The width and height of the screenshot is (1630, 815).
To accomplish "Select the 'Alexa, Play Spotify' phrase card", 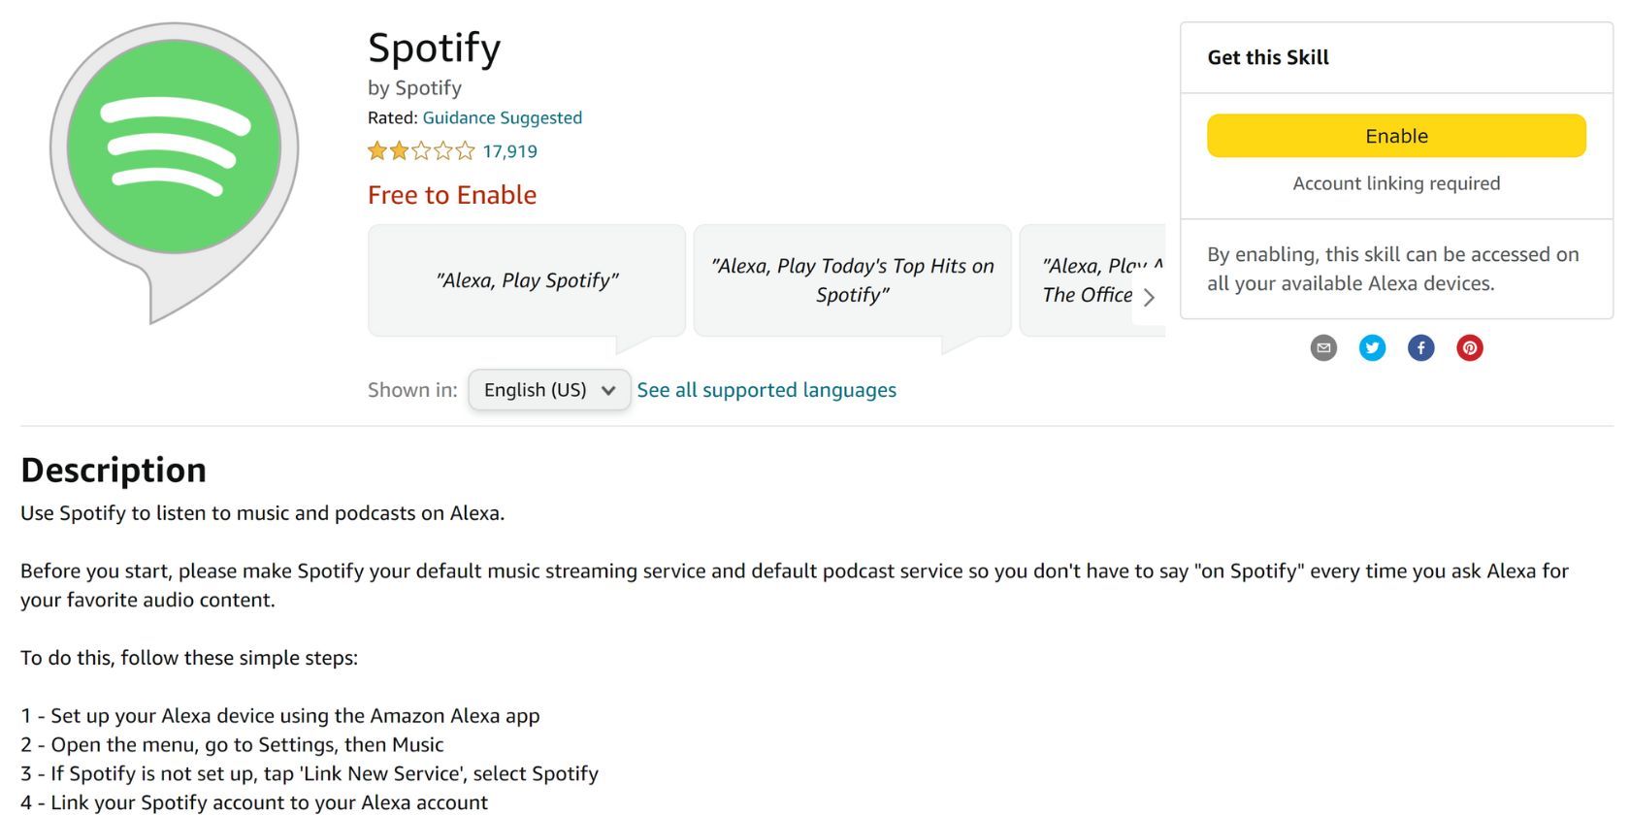I will (x=526, y=279).
